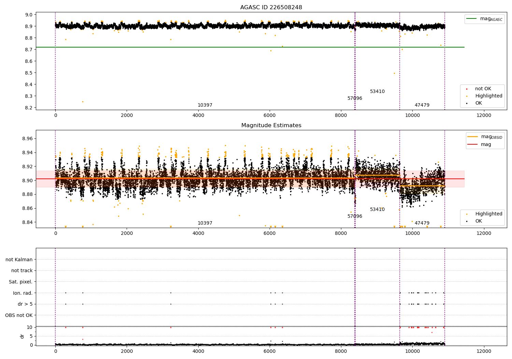Click the x-axis tick 6000 in top plot
The height and width of the screenshot is (359, 512).
tap(270, 115)
